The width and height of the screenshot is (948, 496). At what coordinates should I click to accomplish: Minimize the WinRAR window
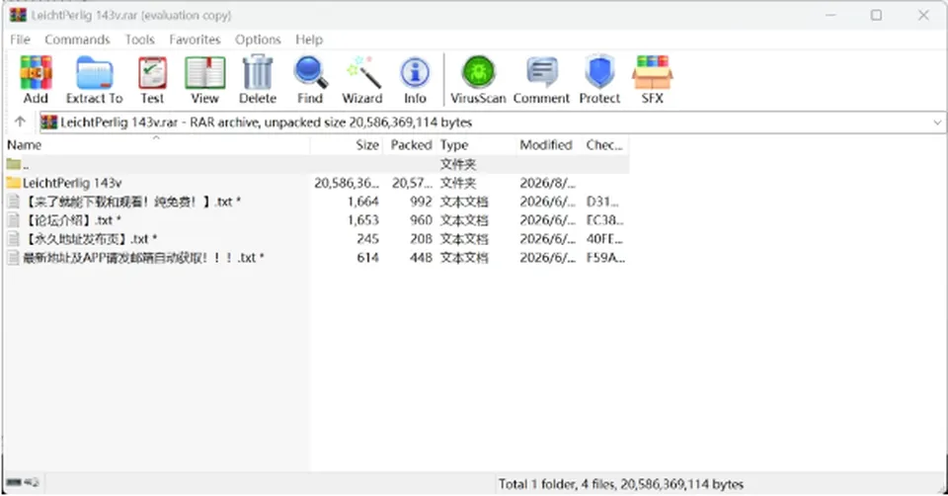tap(830, 15)
